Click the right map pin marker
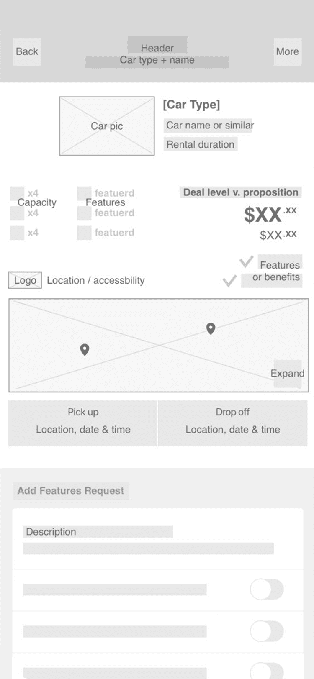314x679 pixels. point(211,329)
